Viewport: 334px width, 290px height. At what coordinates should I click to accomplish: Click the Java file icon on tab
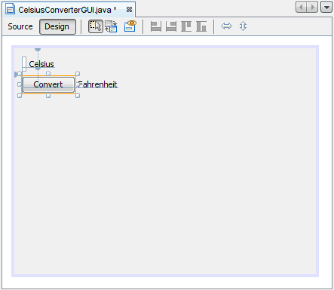click(x=10, y=9)
